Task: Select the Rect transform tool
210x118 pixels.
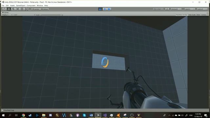Action: click(x=22, y=9)
